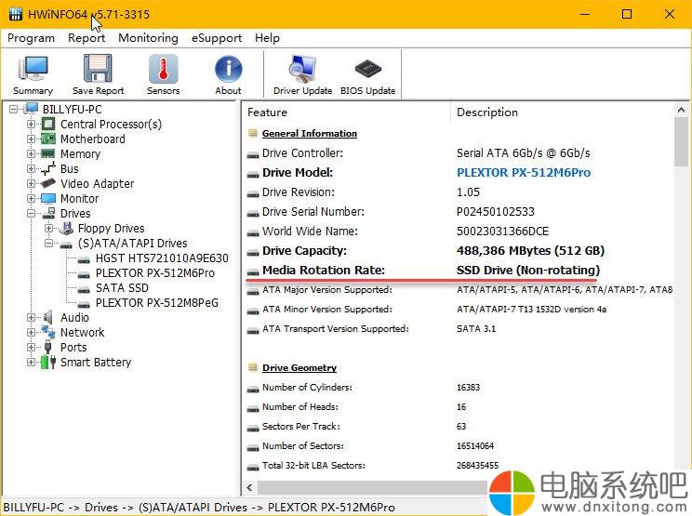This screenshot has width=692, height=516.
Task: Select the Monitor tree icon
Action: click(48, 198)
